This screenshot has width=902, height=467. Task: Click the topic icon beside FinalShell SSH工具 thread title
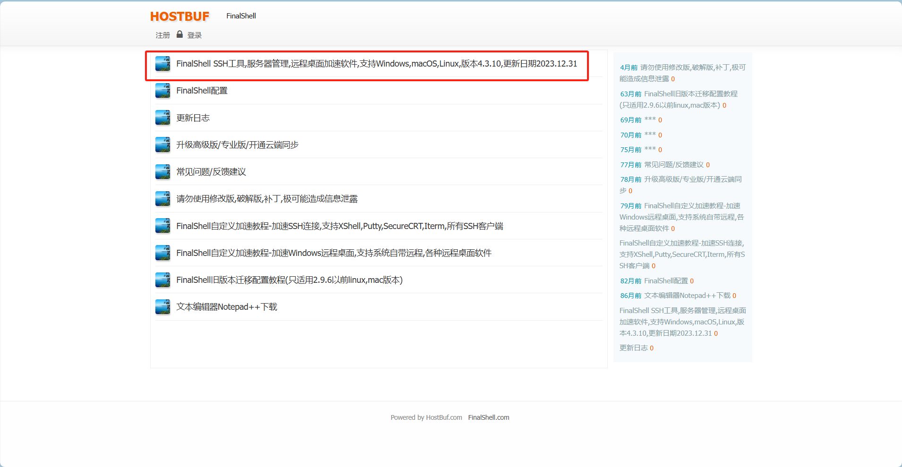coord(163,64)
